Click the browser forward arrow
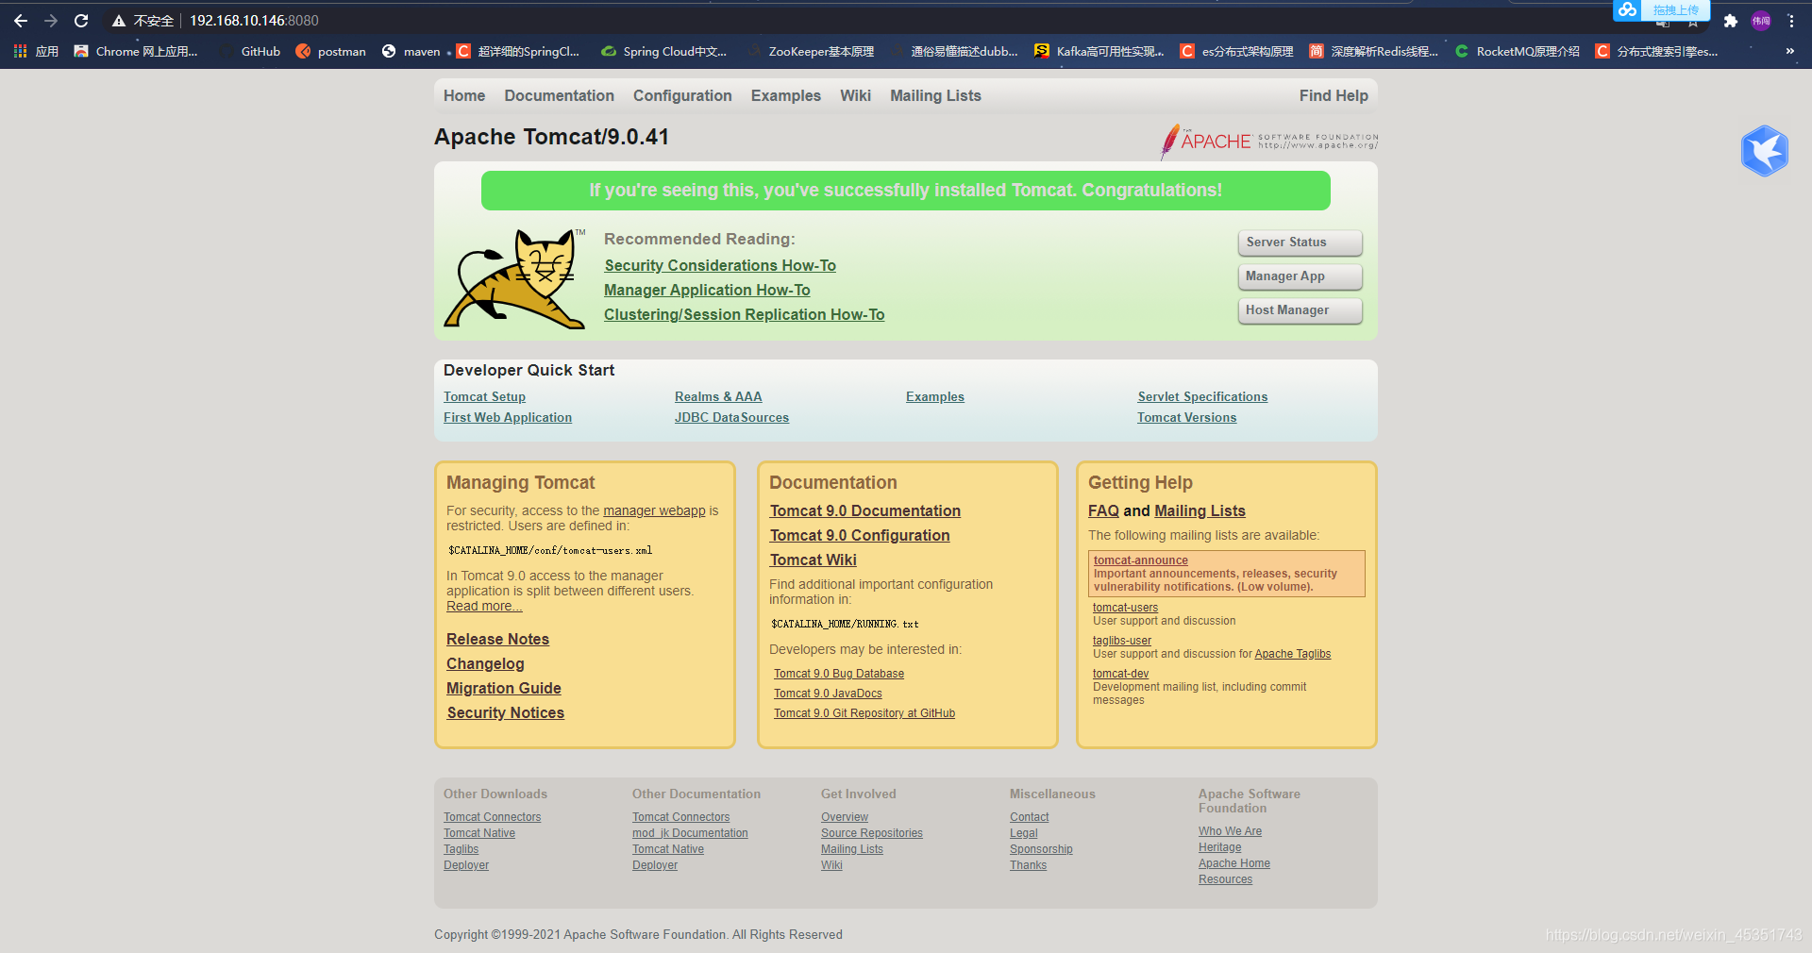This screenshot has width=1812, height=953. 51,21
